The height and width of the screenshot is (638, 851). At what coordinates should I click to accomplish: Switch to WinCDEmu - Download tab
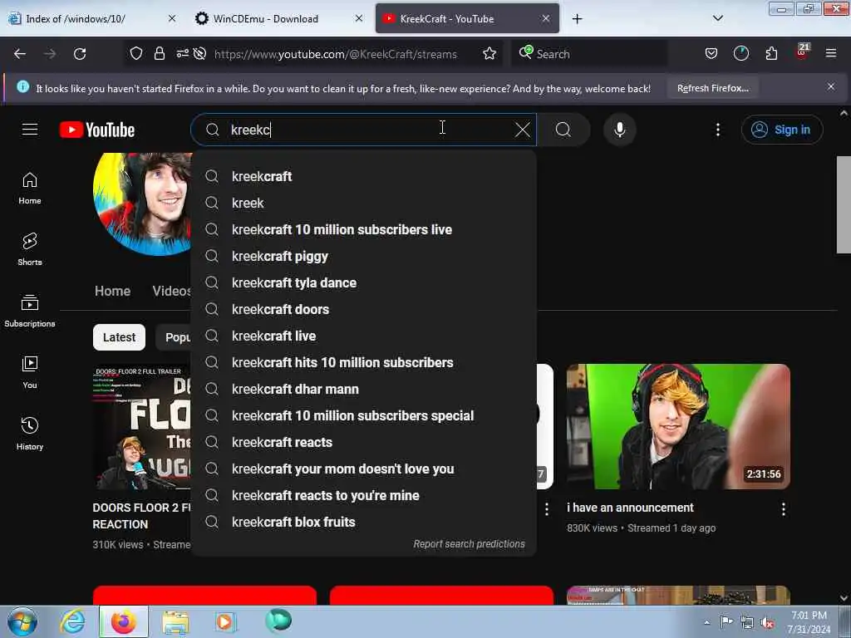(278, 18)
